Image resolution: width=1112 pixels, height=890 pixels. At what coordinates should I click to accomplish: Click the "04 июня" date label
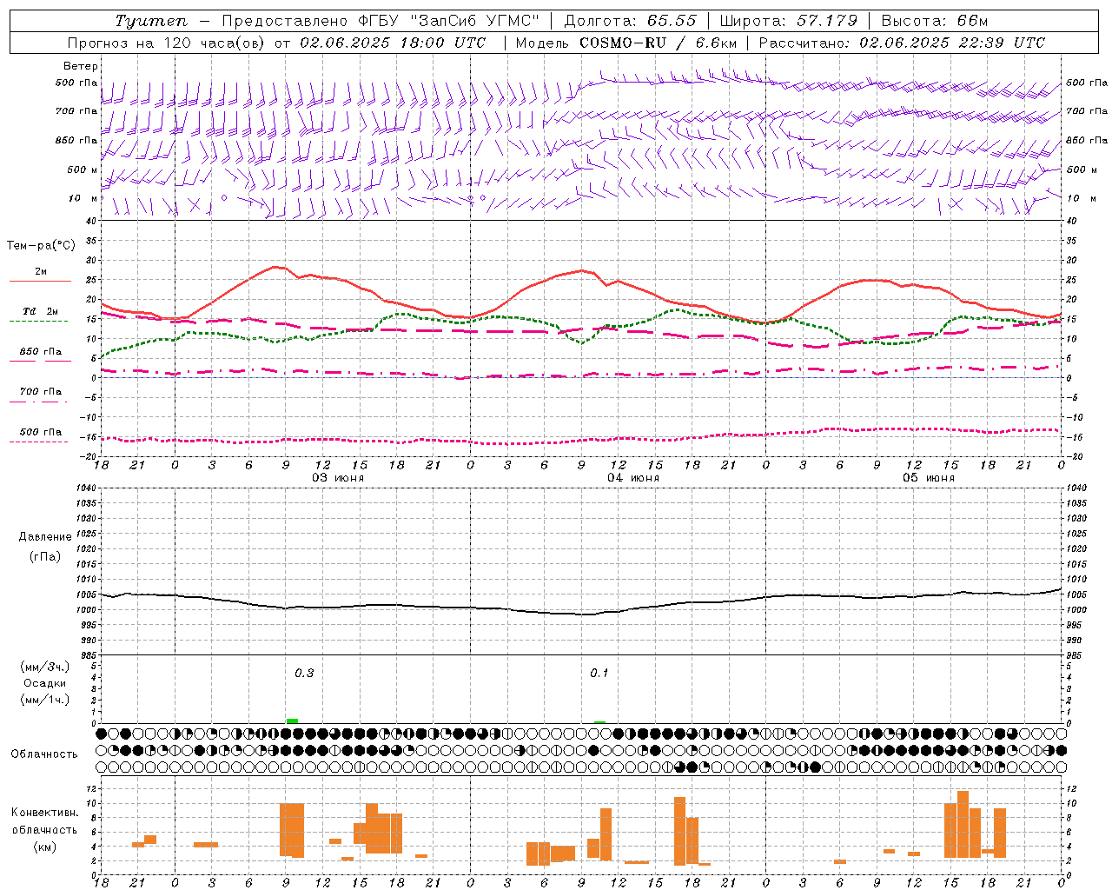[x=633, y=477]
